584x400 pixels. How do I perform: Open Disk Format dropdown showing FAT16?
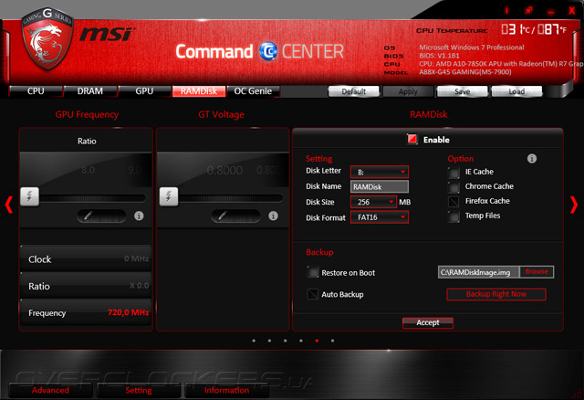point(380,217)
